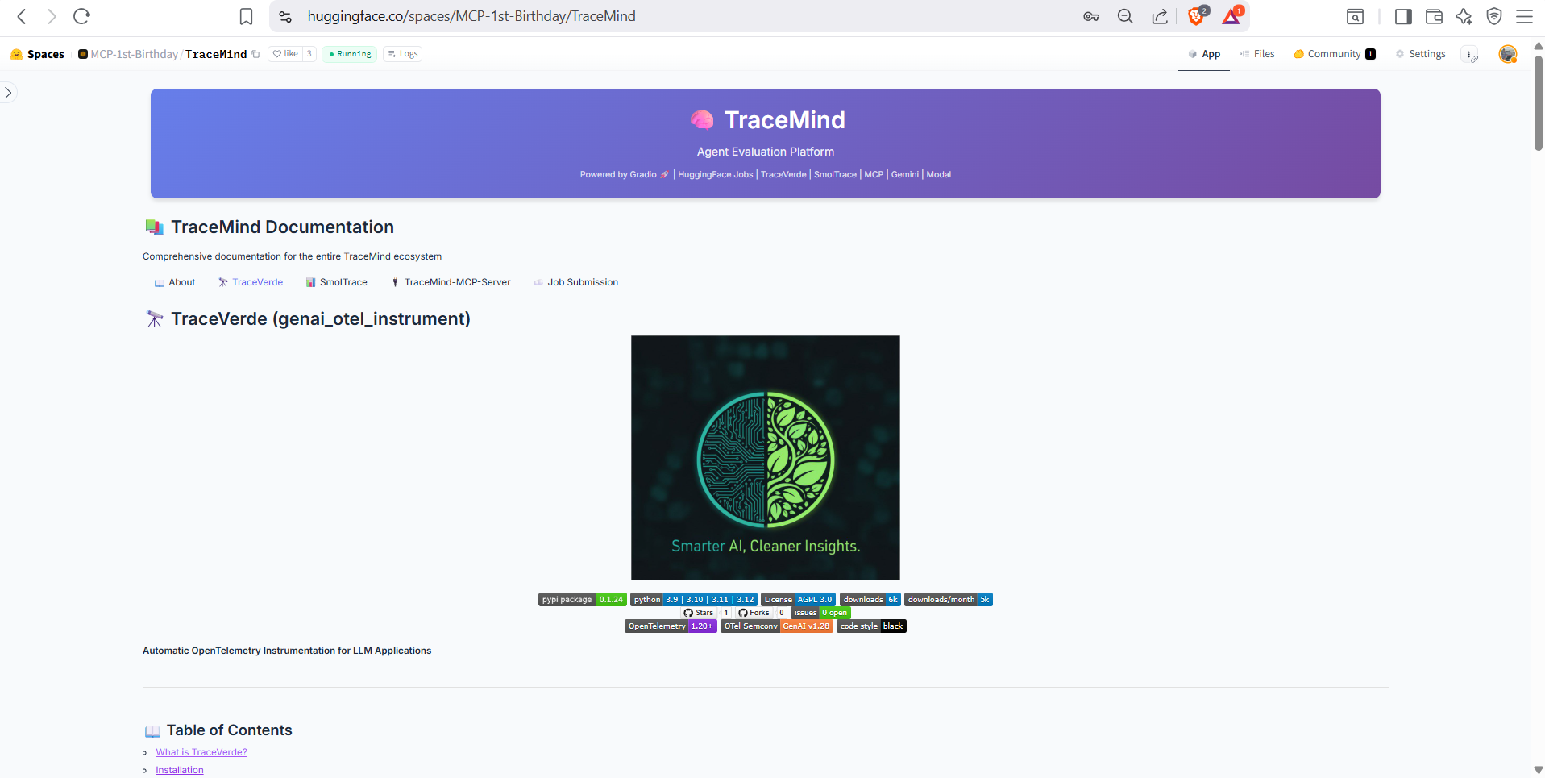The image size is (1545, 778).
Task: Click the downloads 6k badge
Action: click(870, 600)
